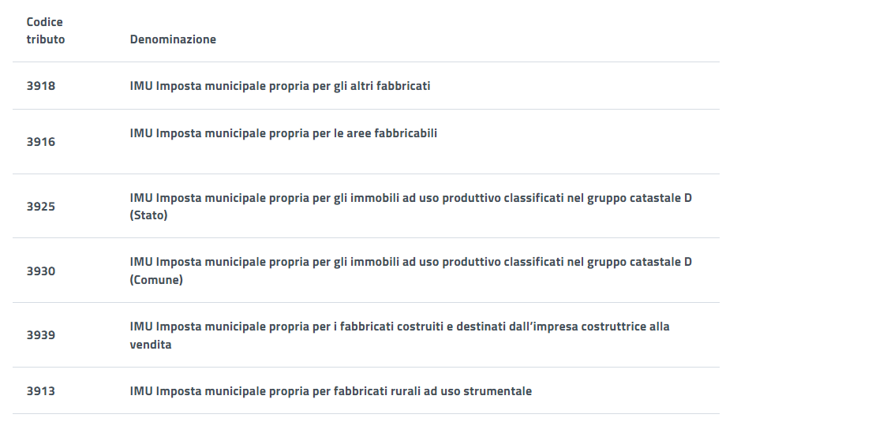Click the word vendita in 3939 row

(151, 345)
